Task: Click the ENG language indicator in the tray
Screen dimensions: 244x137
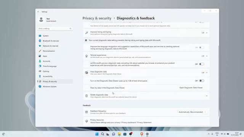Action: click(217, 134)
